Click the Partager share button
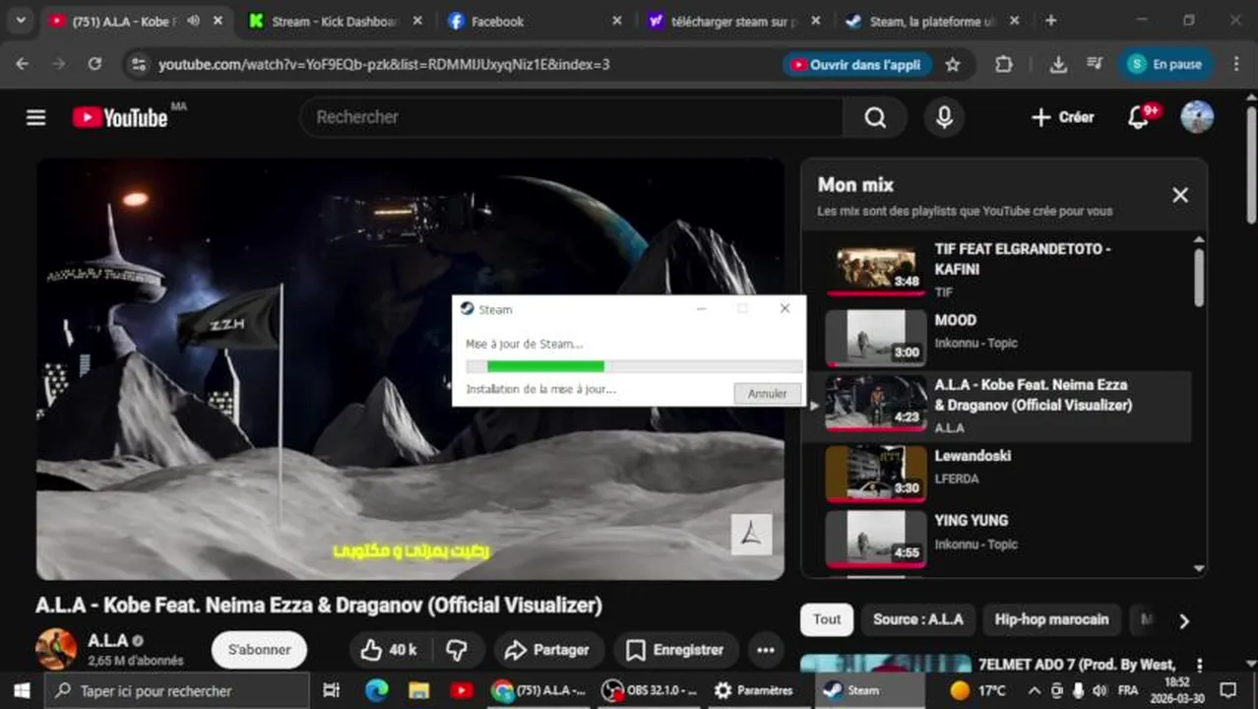 (546, 650)
